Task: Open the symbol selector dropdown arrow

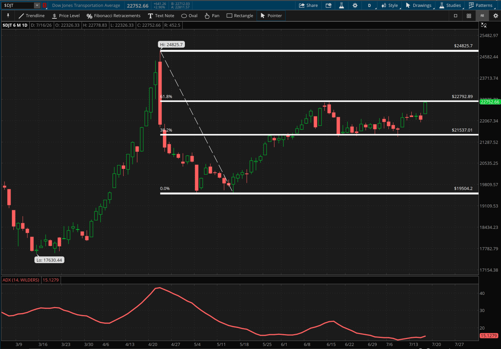Action: 38,5
